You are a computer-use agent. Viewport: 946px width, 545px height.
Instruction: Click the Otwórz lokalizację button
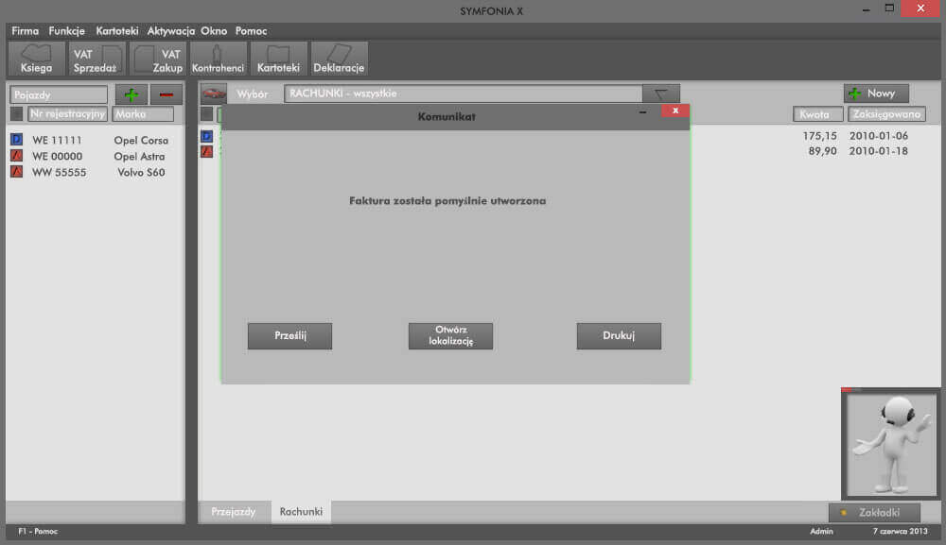(450, 336)
